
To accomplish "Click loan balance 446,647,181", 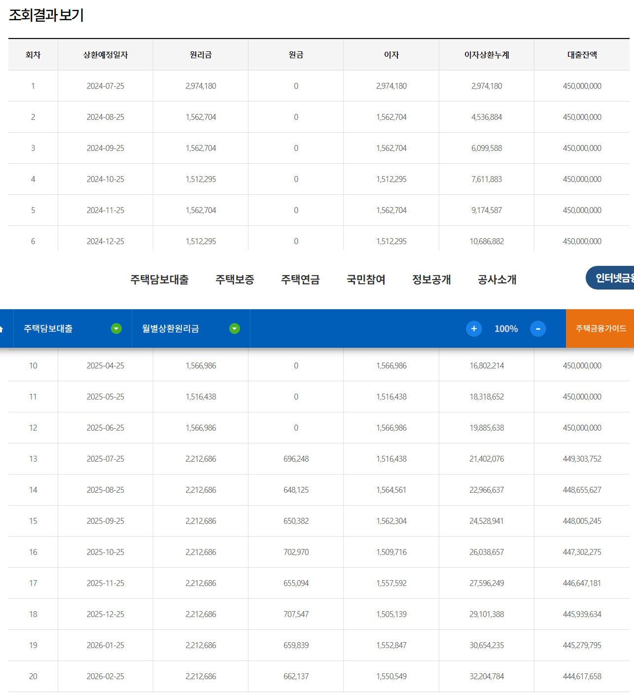I will 582,583.
